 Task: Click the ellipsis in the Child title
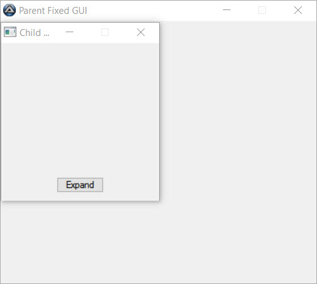[47, 35]
